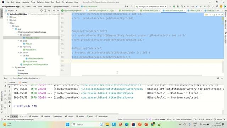The image size is (227, 128).
Task: Click the Brave browser taskbar icon
Action: [120, 124]
